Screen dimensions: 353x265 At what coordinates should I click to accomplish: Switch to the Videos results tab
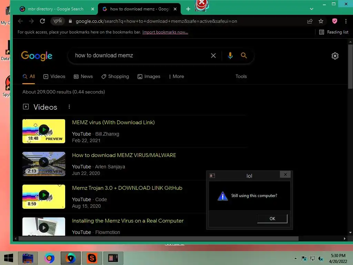click(x=54, y=76)
